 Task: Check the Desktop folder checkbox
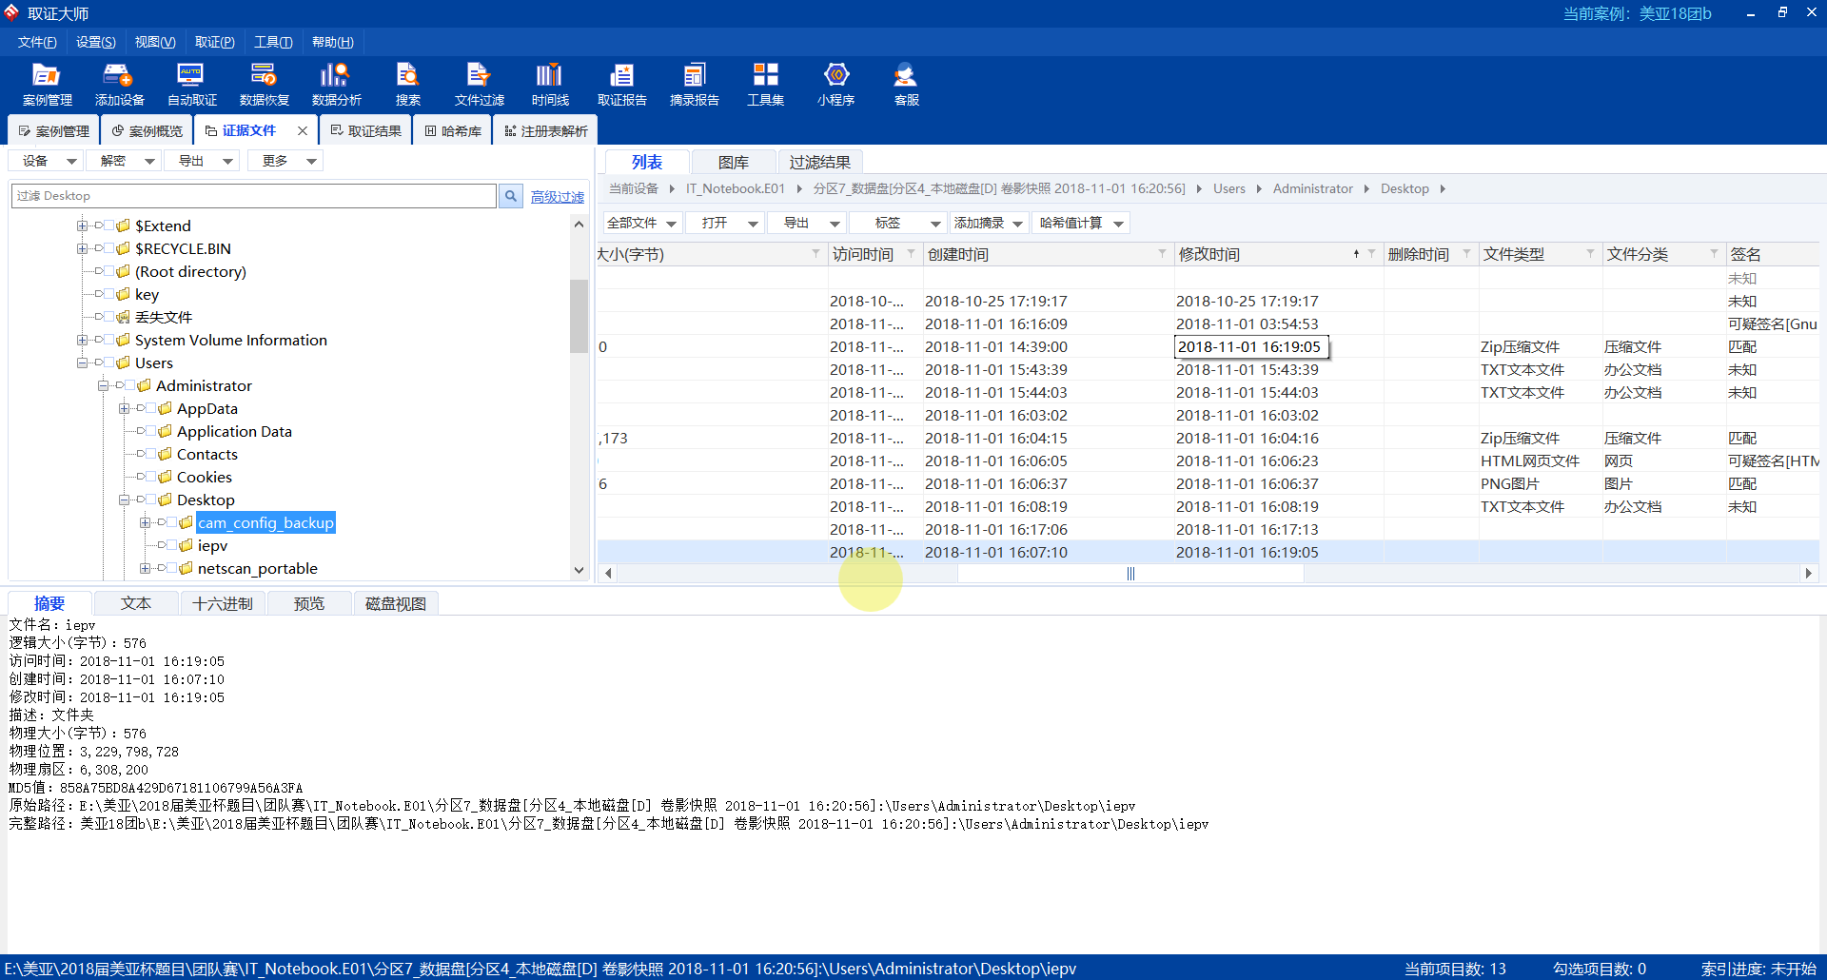[150, 500]
